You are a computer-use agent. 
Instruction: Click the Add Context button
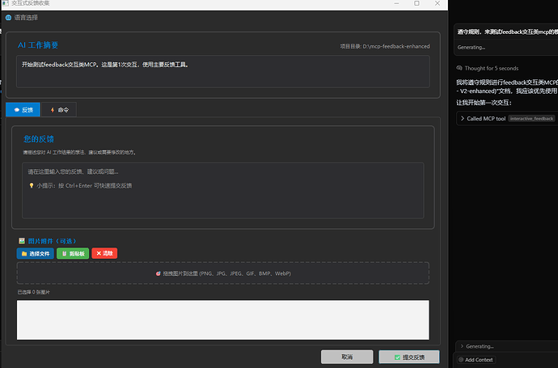(476, 360)
